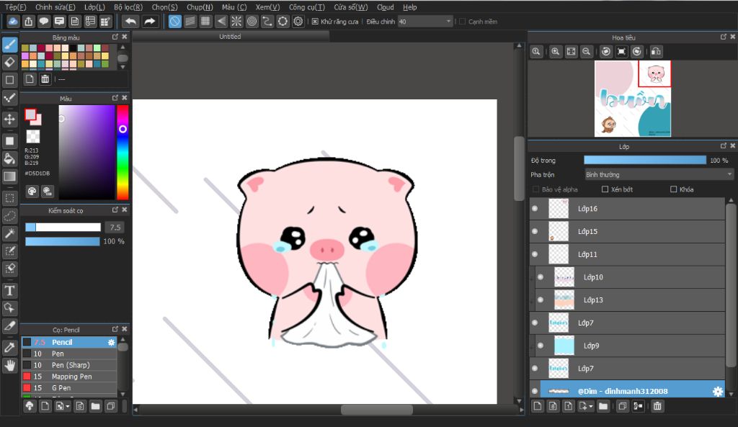This screenshot has height=427, width=738.
Task: Enable the concentric circle snap guide
Action: coord(252,21)
